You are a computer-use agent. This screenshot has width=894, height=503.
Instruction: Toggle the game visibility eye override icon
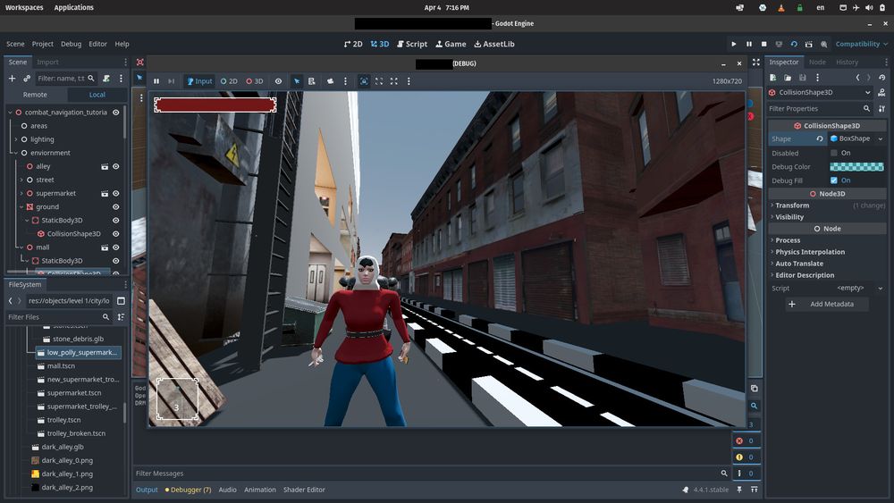[x=278, y=81]
